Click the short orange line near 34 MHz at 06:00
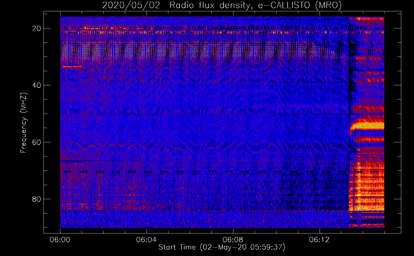Image resolution: width=414 pixels, height=256 pixels. [72, 67]
